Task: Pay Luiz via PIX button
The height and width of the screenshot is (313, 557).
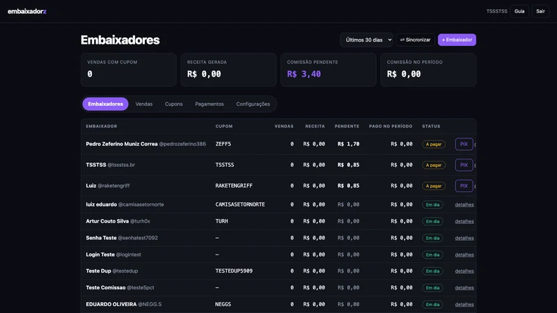Action: click(464, 186)
